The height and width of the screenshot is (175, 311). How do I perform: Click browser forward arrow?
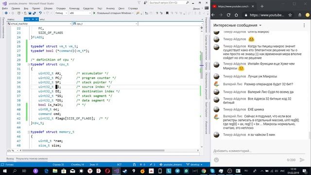coord(221,15)
